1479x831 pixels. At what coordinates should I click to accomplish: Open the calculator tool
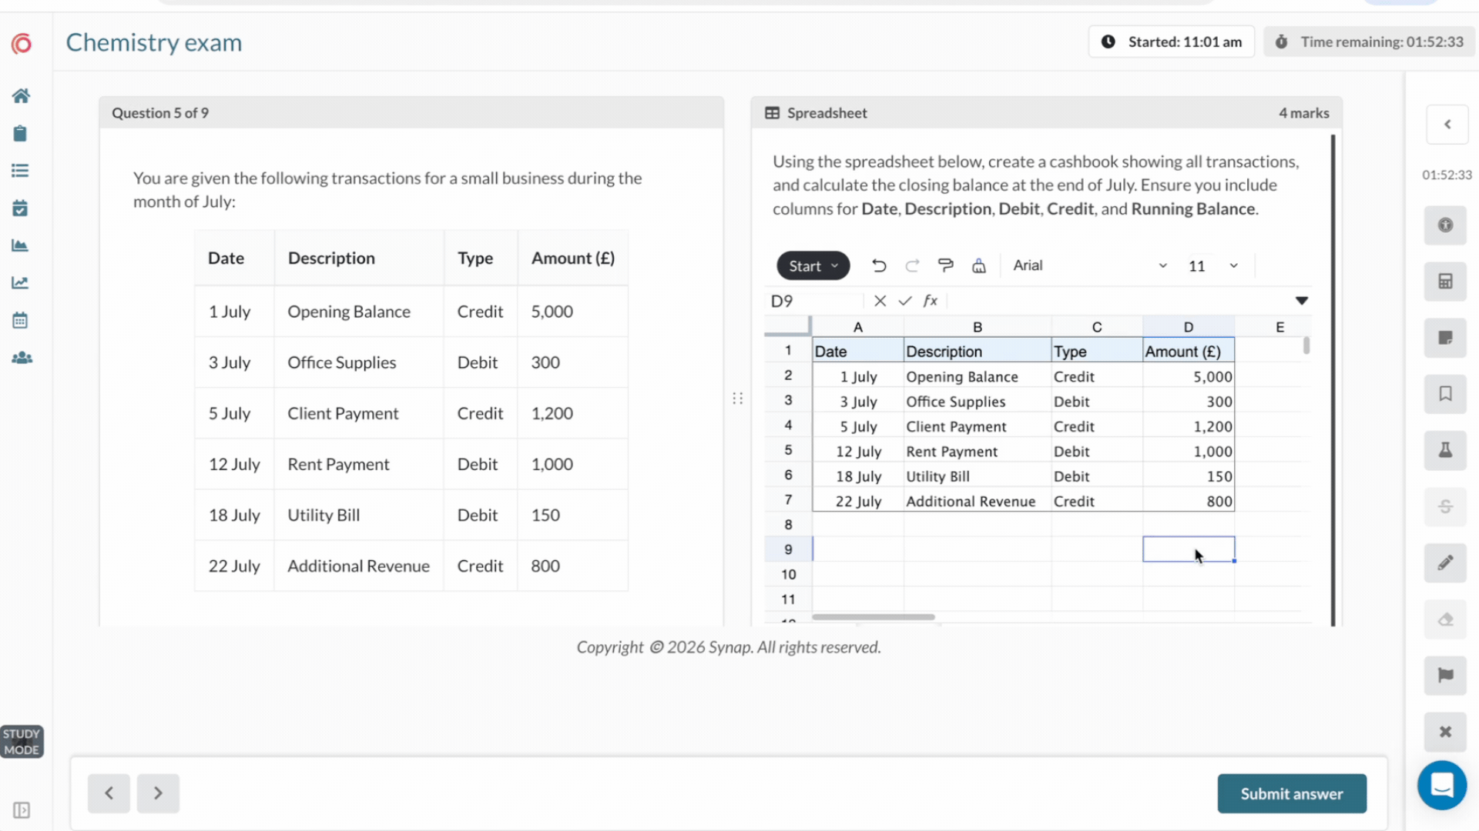(1445, 281)
